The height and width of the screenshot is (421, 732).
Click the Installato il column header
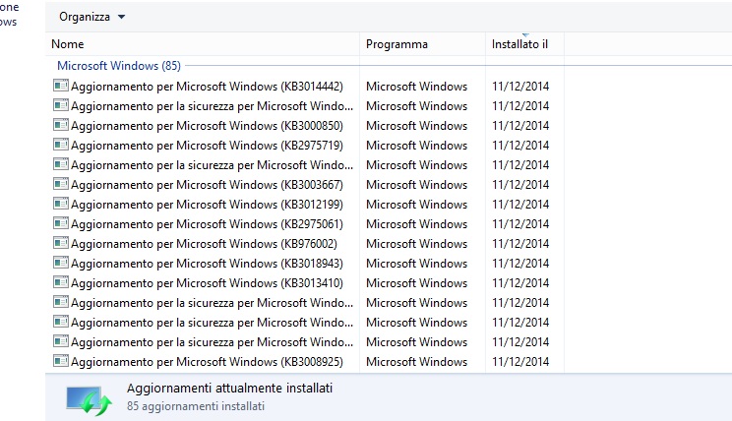(524, 44)
